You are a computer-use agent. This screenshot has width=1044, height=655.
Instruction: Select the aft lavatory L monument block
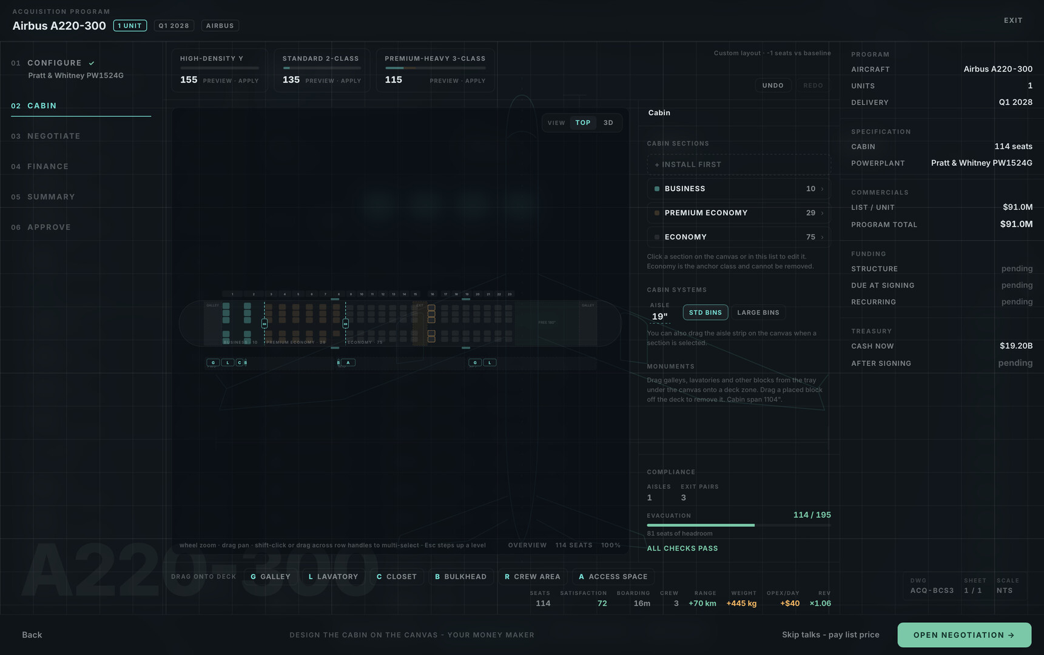coord(490,363)
